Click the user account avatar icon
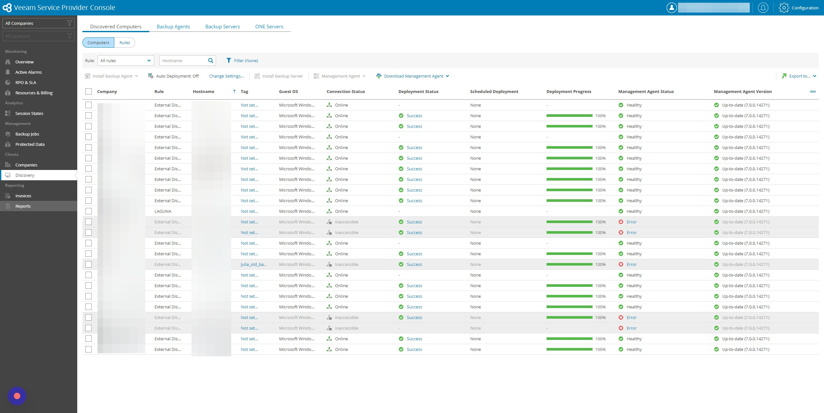The width and height of the screenshot is (824, 413). (x=671, y=8)
